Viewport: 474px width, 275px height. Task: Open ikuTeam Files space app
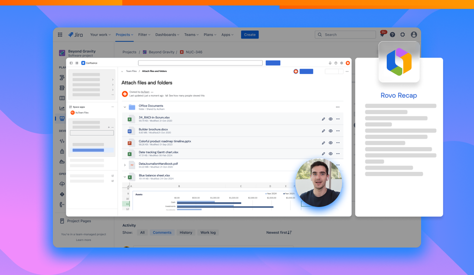coord(80,113)
